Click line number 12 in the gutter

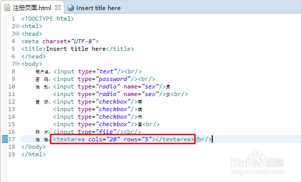12,102
